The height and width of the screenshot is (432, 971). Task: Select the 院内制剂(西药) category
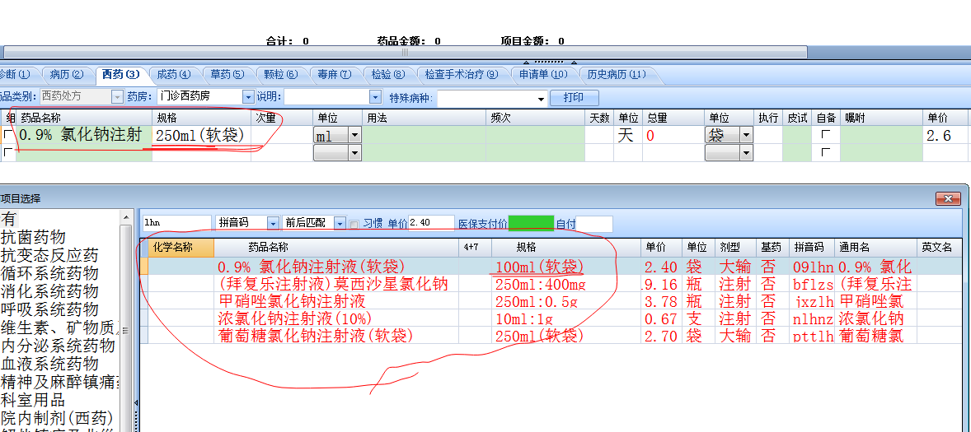58,418
